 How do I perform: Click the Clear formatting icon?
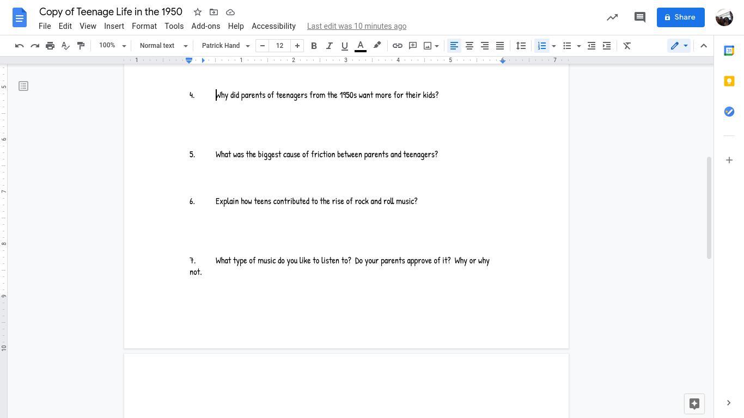pyautogui.click(x=627, y=46)
